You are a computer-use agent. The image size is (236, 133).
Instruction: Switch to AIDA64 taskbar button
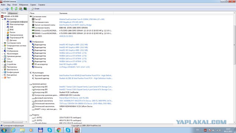pos(77,130)
